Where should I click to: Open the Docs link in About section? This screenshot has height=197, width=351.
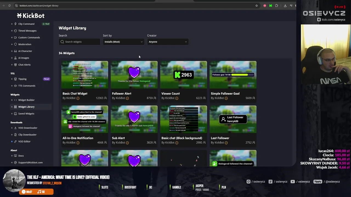click(x=21, y=156)
